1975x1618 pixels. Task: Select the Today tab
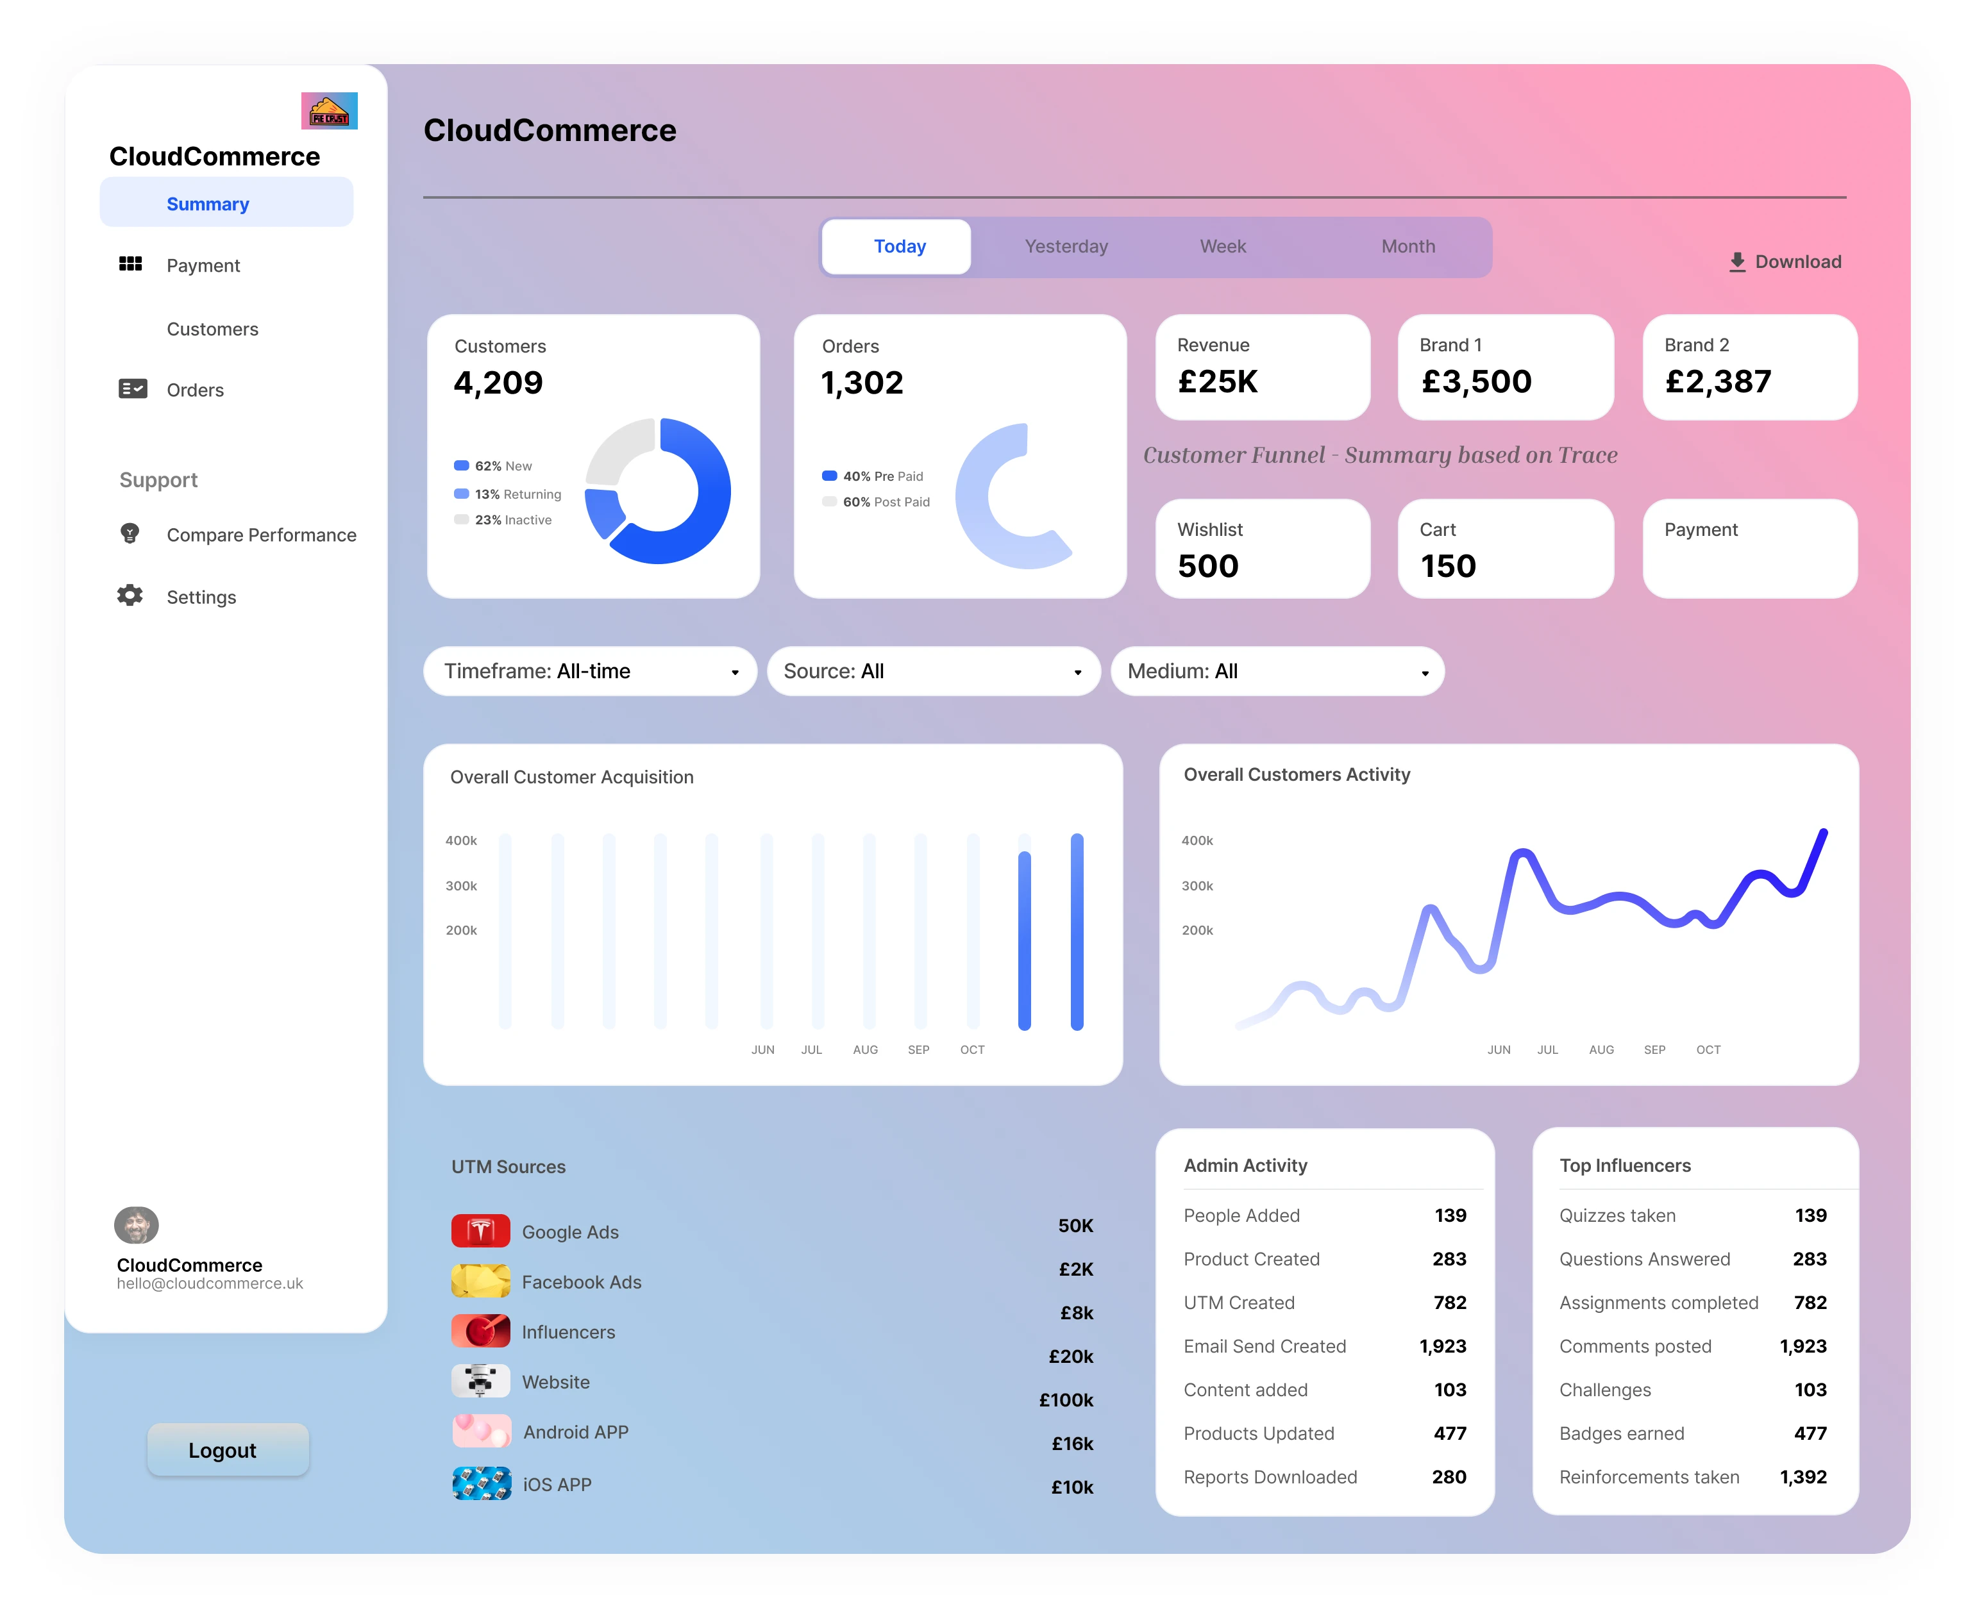pos(896,247)
